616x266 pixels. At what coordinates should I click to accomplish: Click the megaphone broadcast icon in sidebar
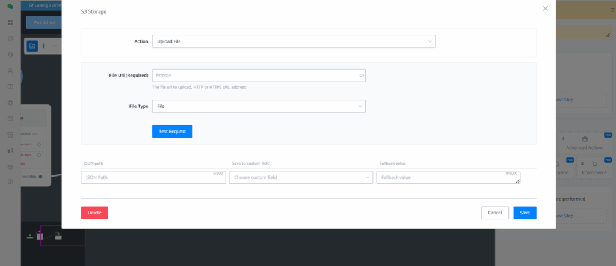[10, 150]
